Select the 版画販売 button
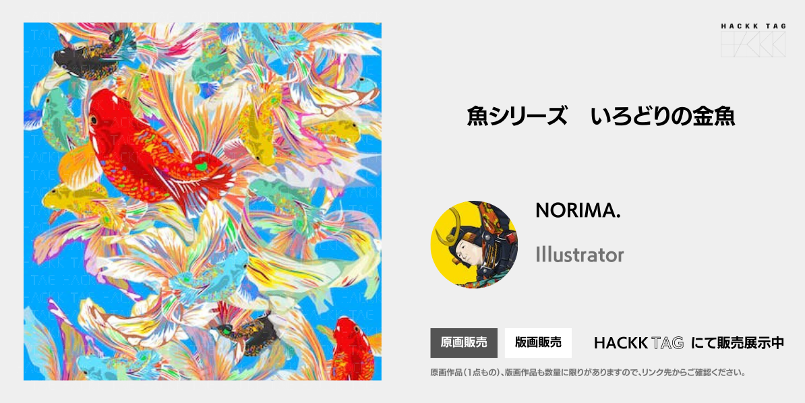The image size is (805, 403). [x=538, y=342]
